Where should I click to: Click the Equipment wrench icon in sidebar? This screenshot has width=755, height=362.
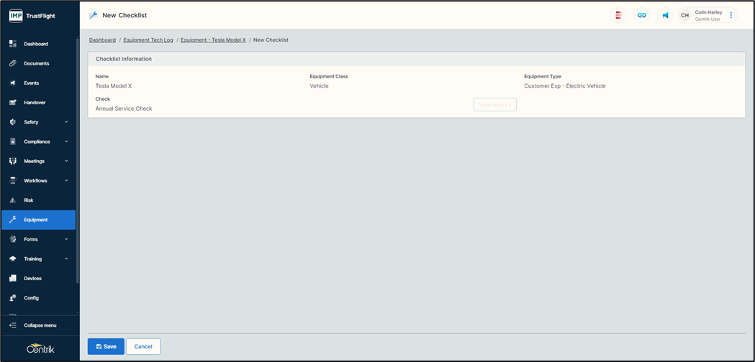[x=13, y=220]
